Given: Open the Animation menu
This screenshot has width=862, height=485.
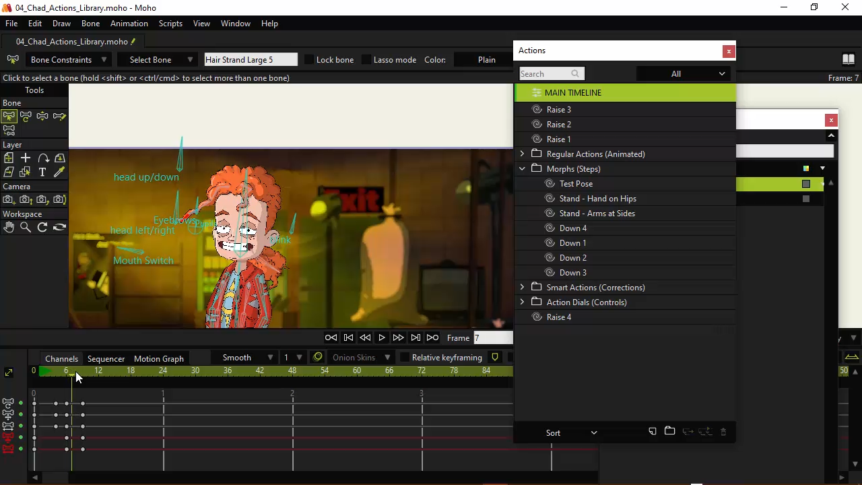Looking at the screenshot, I should coord(129,24).
